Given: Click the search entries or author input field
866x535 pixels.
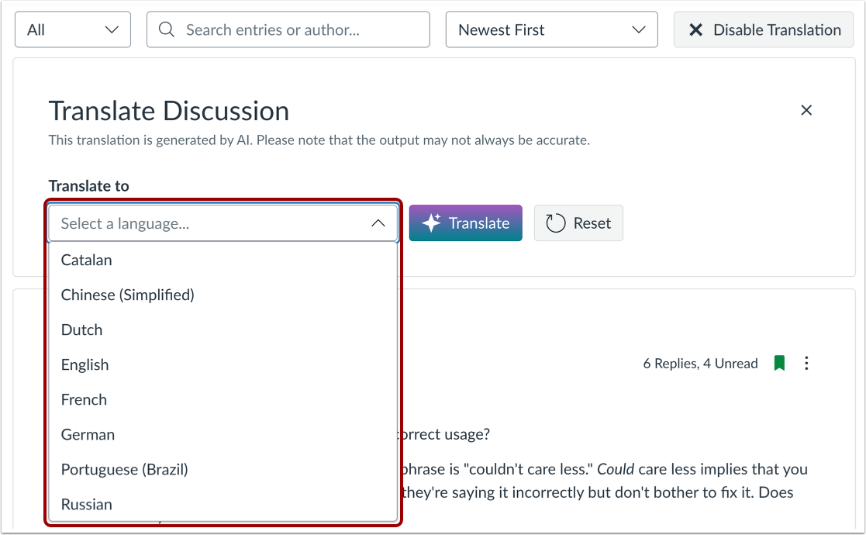Looking at the screenshot, I should 287,29.
